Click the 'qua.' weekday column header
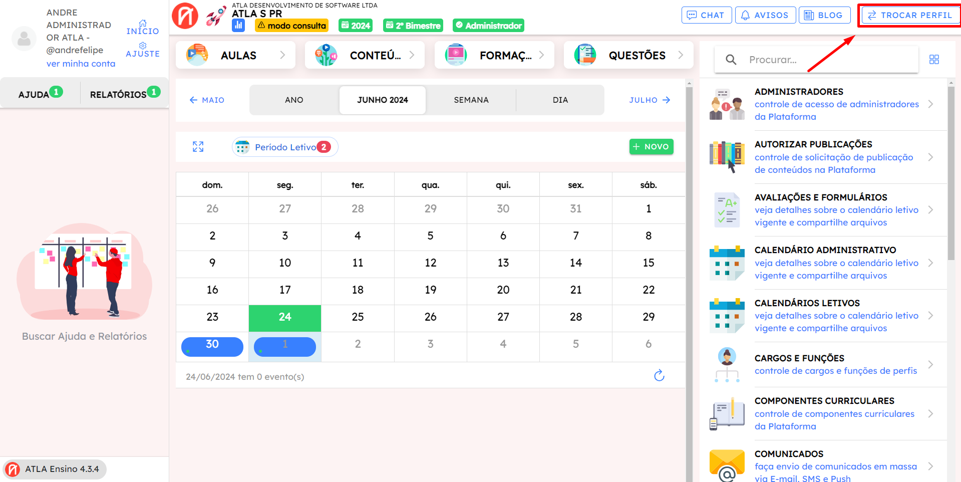The image size is (961, 482). 430,185
